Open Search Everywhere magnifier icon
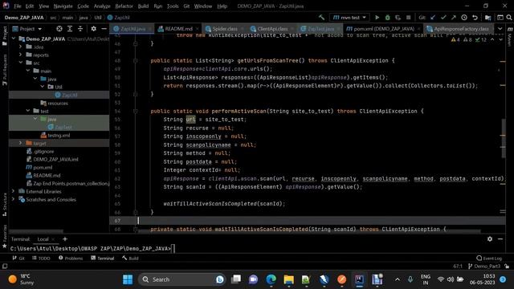The height and width of the screenshot is (289, 514). 509,18
